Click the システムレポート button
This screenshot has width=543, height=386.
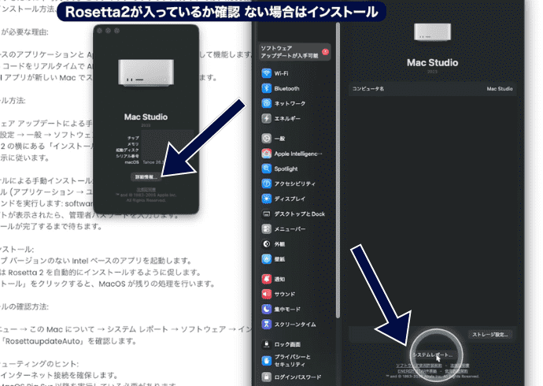(432, 354)
